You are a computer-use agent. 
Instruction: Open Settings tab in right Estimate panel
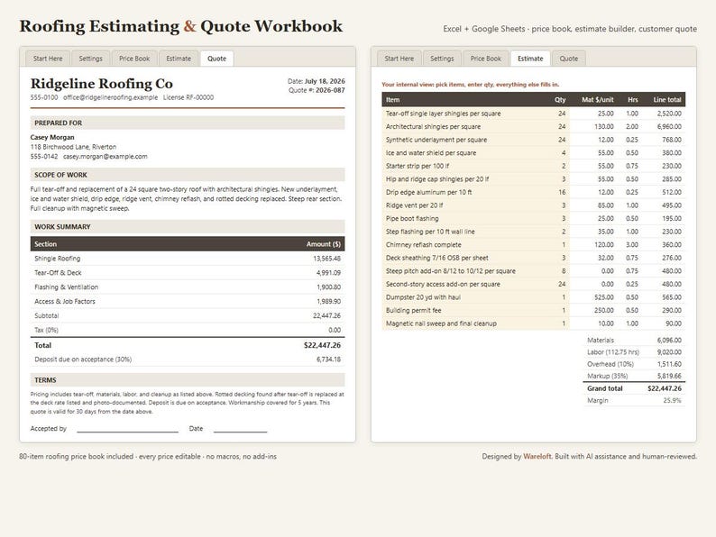[x=442, y=59]
